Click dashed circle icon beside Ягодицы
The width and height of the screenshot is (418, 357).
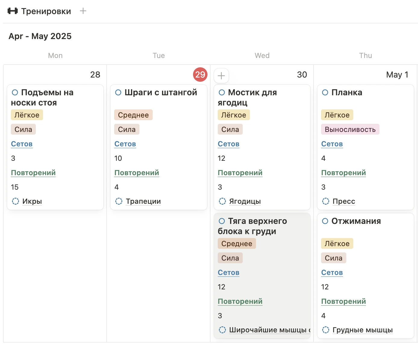coord(222,201)
